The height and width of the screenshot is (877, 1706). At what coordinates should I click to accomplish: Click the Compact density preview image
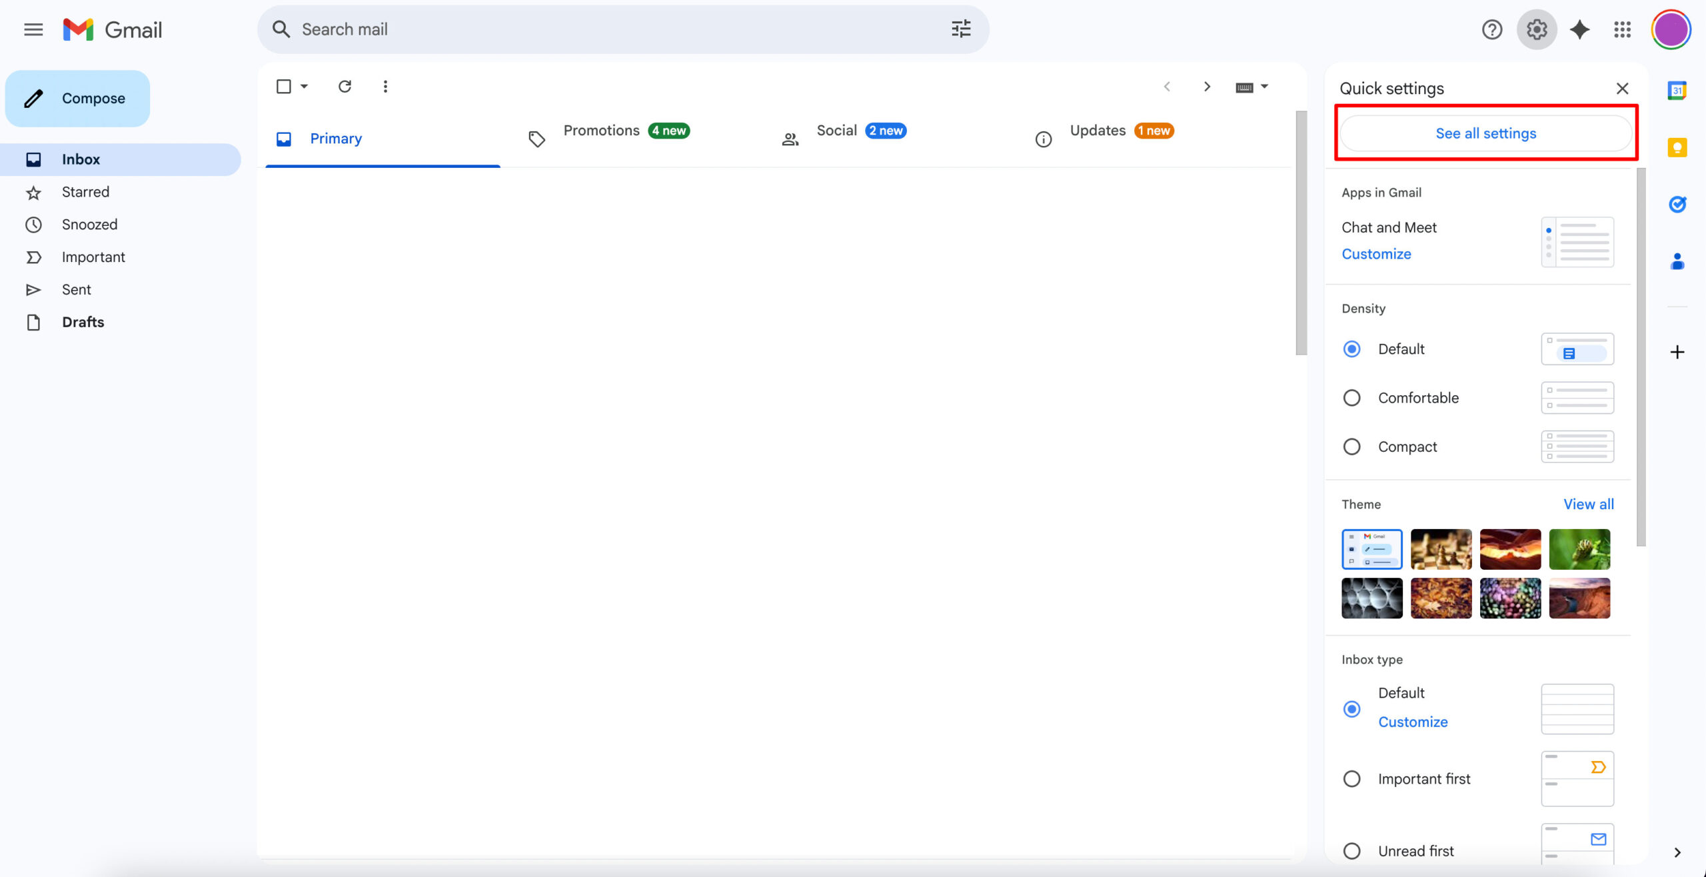(1577, 446)
